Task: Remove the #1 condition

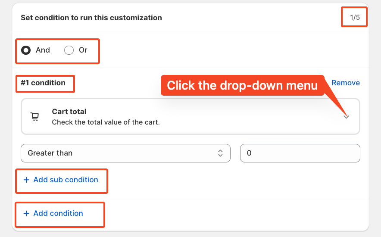Action: pos(346,83)
